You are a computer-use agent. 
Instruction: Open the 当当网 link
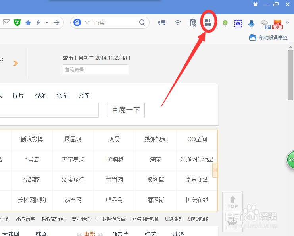114,180
